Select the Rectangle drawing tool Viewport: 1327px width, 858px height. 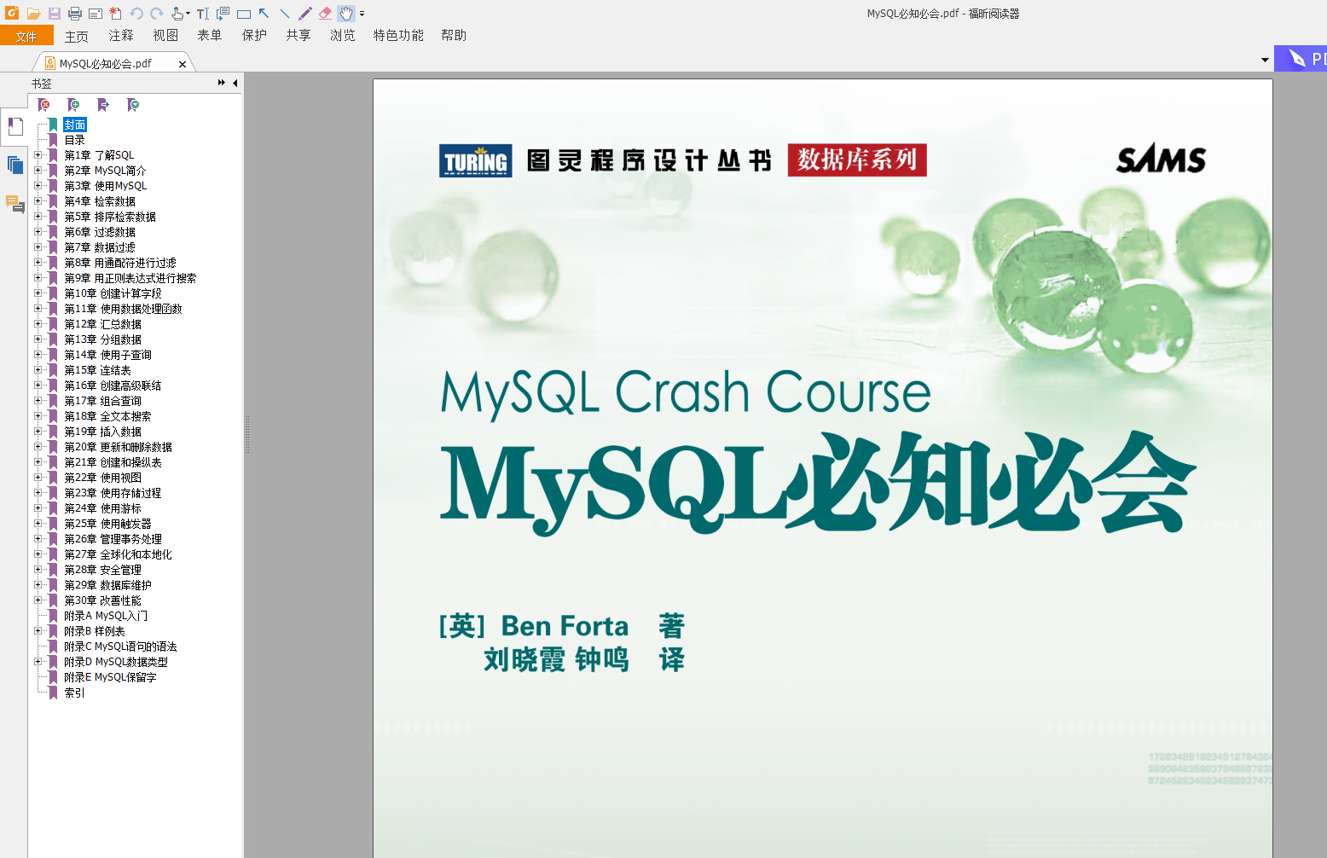244,14
